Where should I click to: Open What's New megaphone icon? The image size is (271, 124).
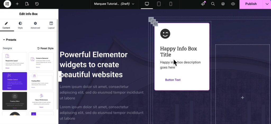[x=203, y=4]
